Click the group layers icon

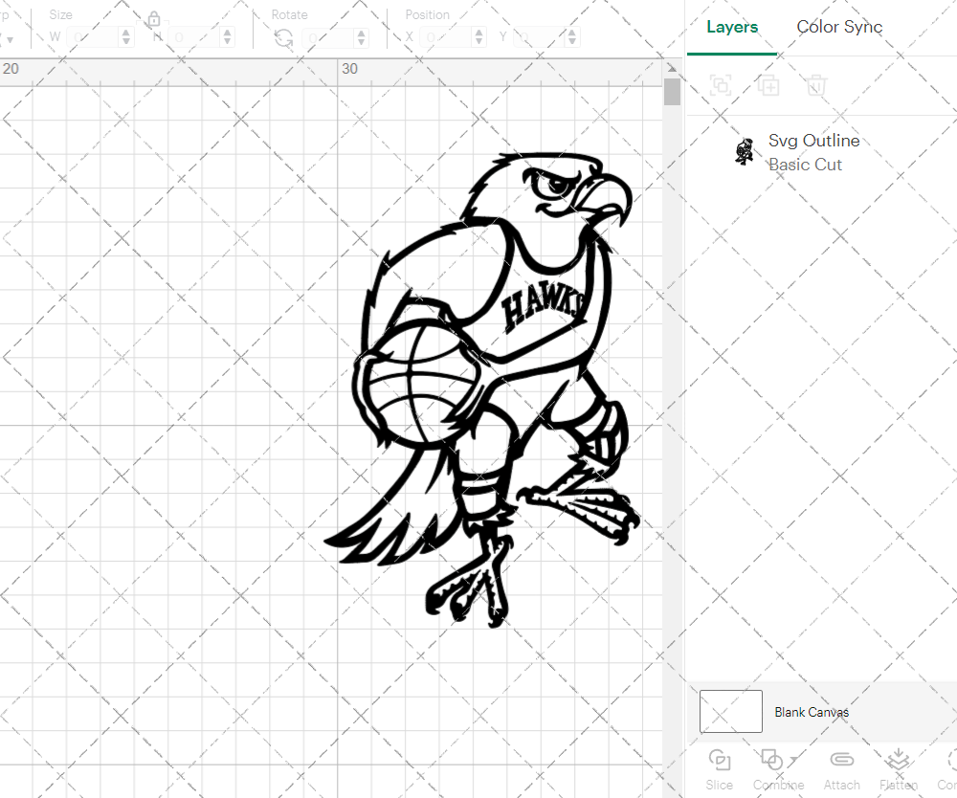pyautogui.click(x=721, y=85)
